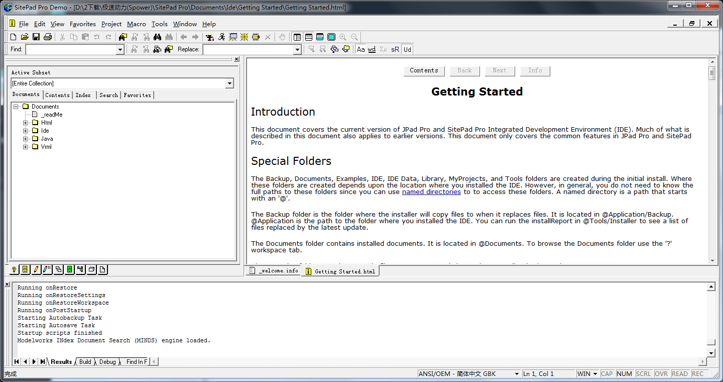Toggle the workspace pane layout icon
723x382 pixels.
297,37
